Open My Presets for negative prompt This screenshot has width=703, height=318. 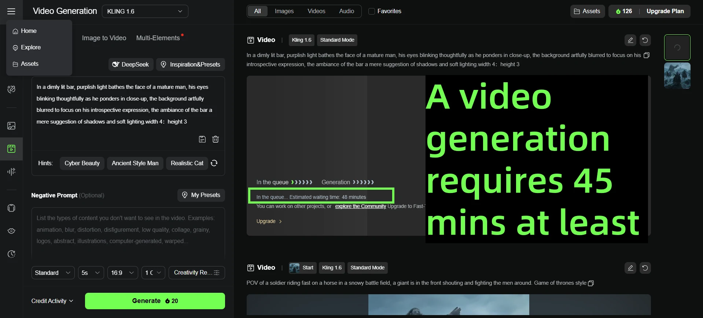(201, 195)
